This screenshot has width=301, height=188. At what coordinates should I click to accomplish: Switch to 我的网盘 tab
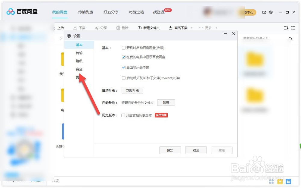pos(60,12)
